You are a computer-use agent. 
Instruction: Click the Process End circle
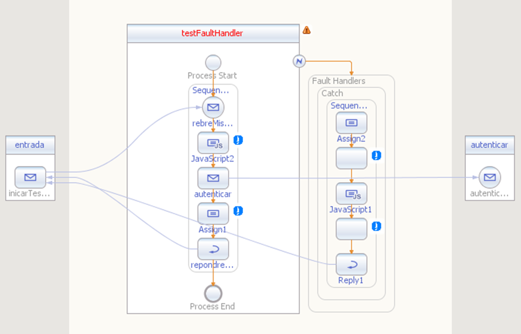tap(213, 294)
